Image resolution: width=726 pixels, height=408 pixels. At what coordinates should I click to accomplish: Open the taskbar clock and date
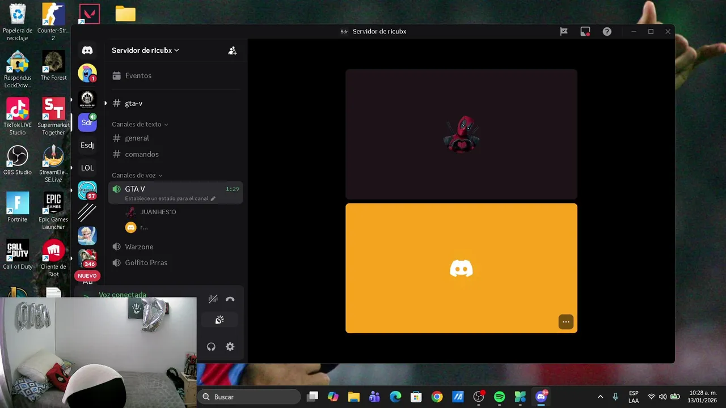(702, 397)
